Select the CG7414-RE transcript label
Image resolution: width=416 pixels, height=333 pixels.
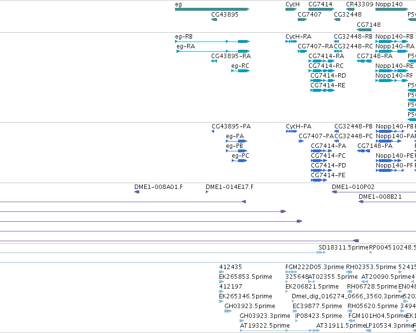tap(328, 85)
